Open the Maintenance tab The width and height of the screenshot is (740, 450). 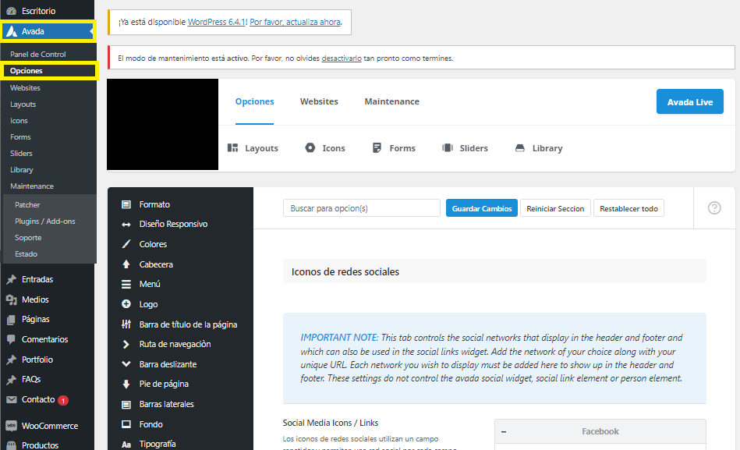[391, 101]
